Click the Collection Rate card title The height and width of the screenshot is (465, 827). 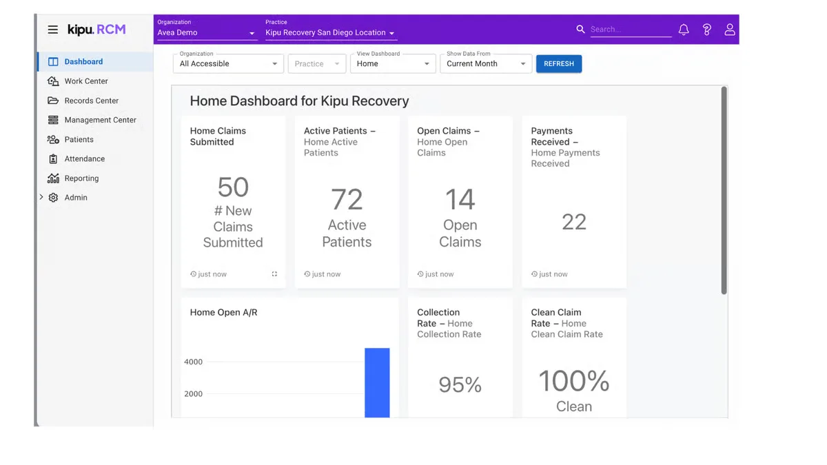449,323
